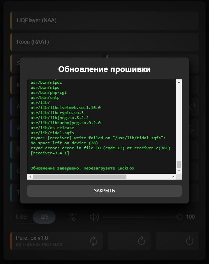Click ЗАКРЫТЬ to close the firmware dialog
209x264 pixels.
click(104, 191)
